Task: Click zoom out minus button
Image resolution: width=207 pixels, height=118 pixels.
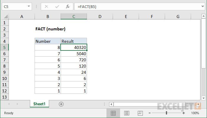Action: point(150,113)
